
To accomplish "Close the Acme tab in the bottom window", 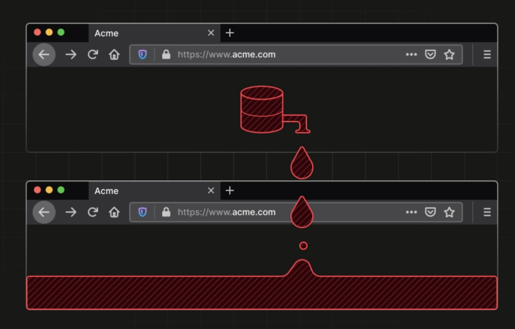I will 211,191.
